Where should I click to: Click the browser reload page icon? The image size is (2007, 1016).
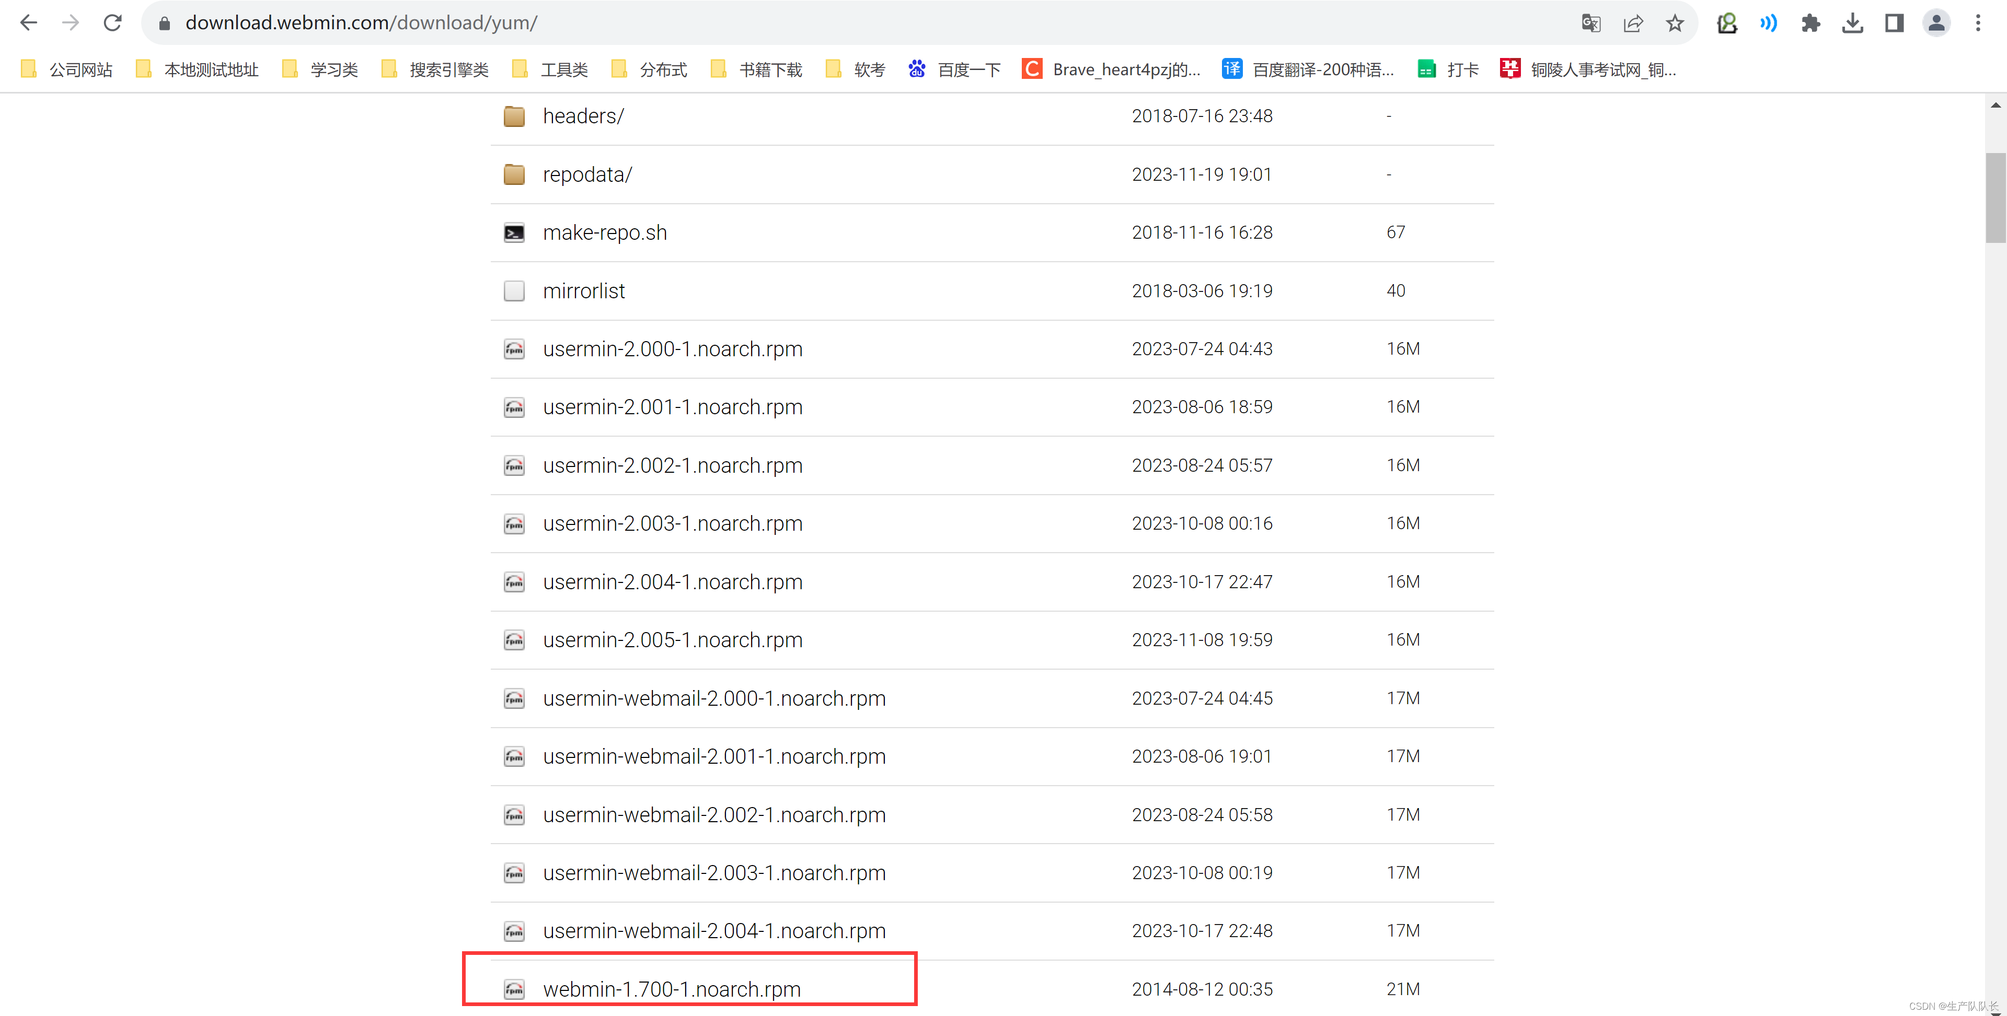coord(112,22)
